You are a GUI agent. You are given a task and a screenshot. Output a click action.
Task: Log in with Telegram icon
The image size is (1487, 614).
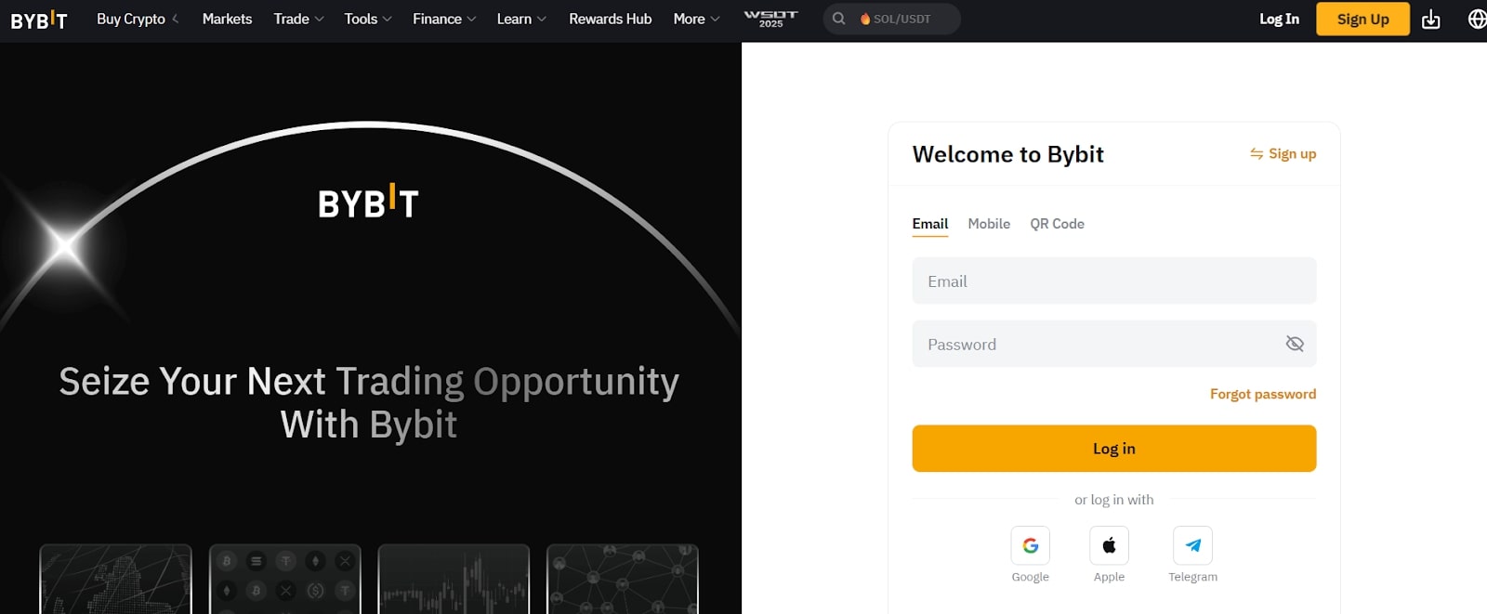point(1192,546)
